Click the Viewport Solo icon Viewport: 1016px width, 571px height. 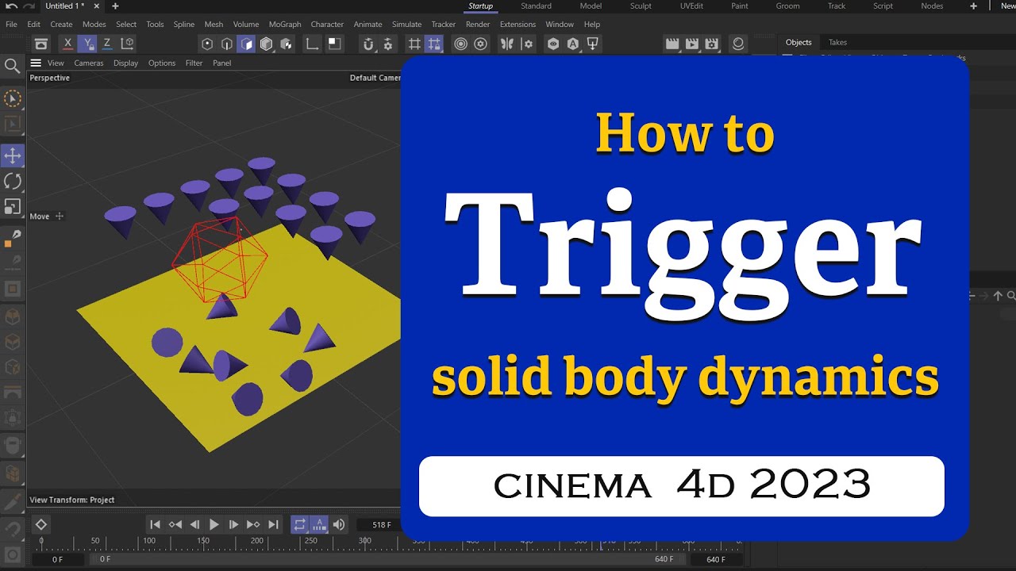click(334, 44)
